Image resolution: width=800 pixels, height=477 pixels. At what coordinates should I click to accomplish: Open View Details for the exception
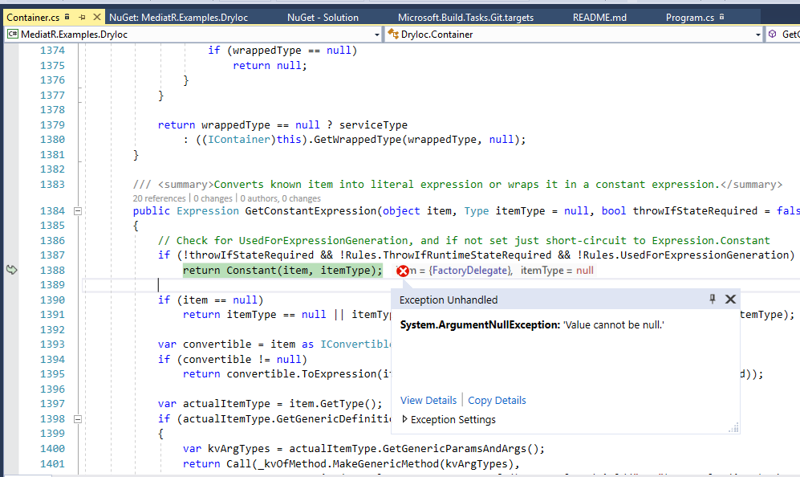coord(428,400)
